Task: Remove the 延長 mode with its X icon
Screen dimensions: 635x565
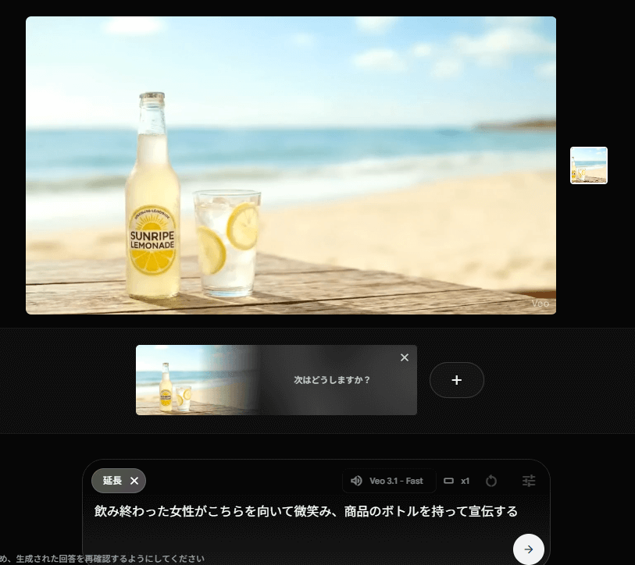Action: coord(134,481)
